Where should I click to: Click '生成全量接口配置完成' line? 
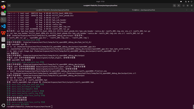point(17,100)
